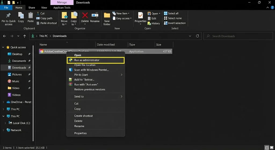Open the New Item dropdown

point(122,13)
